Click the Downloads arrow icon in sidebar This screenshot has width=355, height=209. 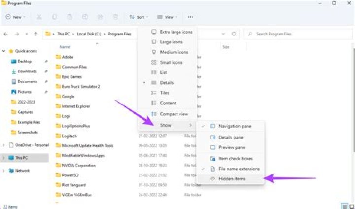(x=14, y=71)
